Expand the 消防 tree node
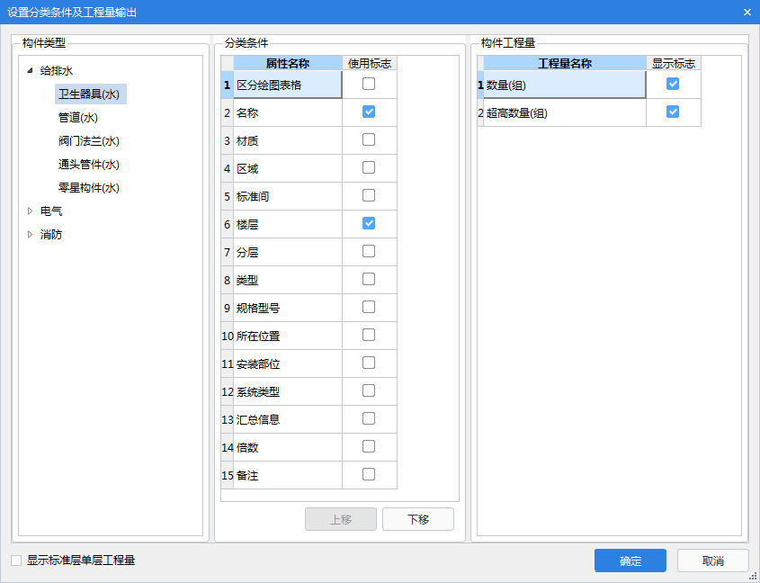Image resolution: width=760 pixels, height=583 pixels. (x=30, y=235)
